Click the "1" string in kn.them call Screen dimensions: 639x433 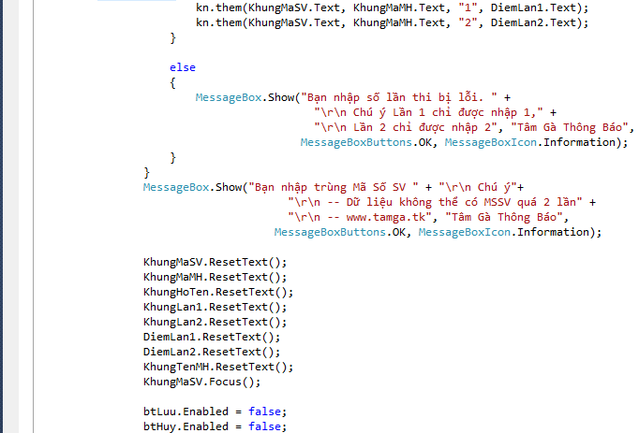pyautogui.click(x=468, y=7)
